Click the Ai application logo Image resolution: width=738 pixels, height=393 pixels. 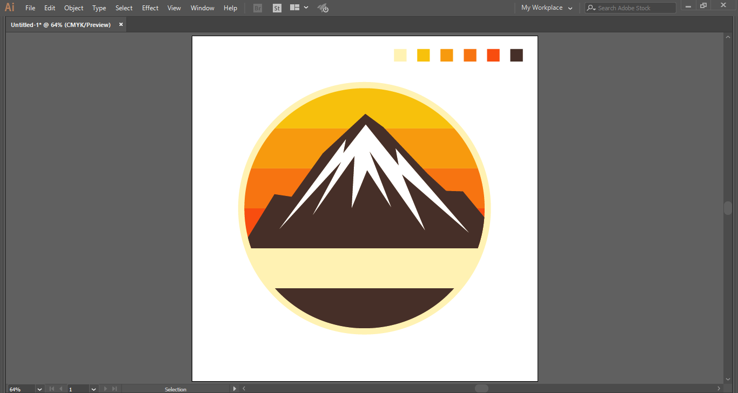(x=10, y=8)
